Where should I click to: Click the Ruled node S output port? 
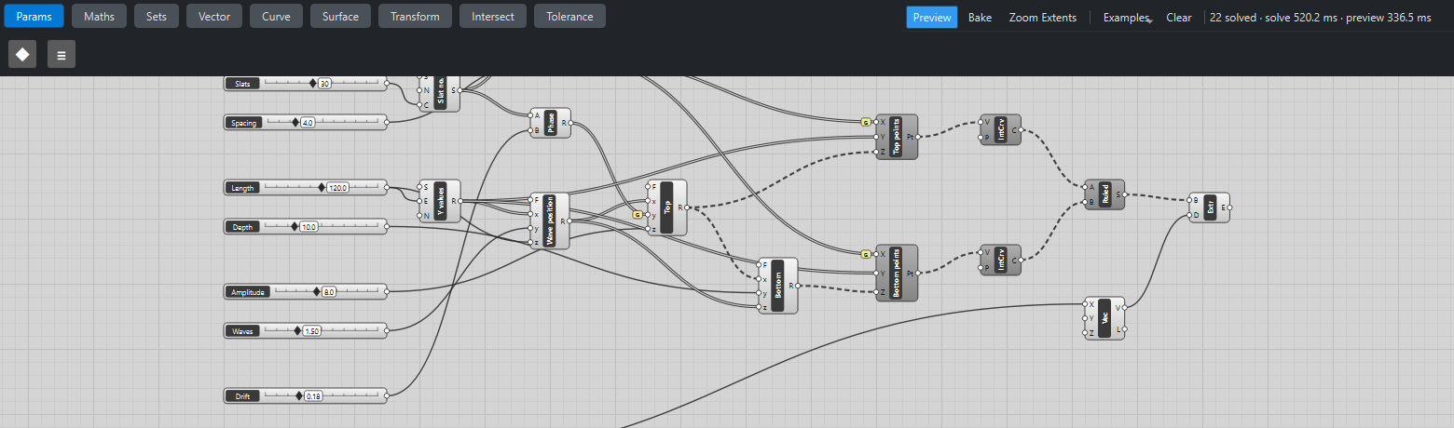point(1125,194)
